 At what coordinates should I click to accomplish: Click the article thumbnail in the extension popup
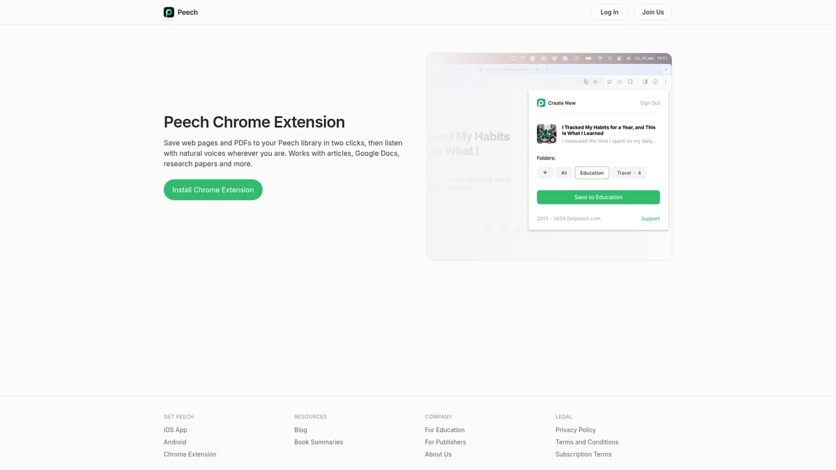click(547, 134)
